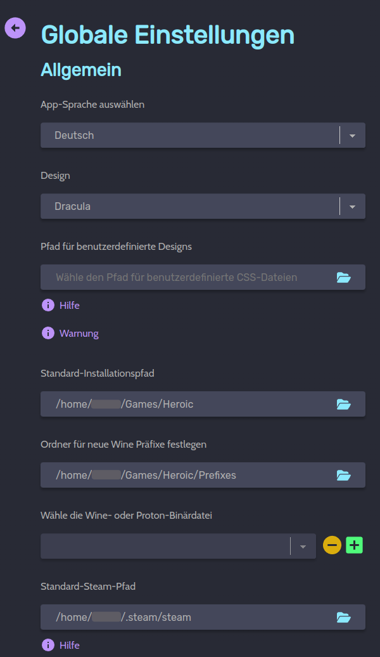The image size is (380, 657).
Task: Remove the selected Wine binary path
Action: click(332, 545)
